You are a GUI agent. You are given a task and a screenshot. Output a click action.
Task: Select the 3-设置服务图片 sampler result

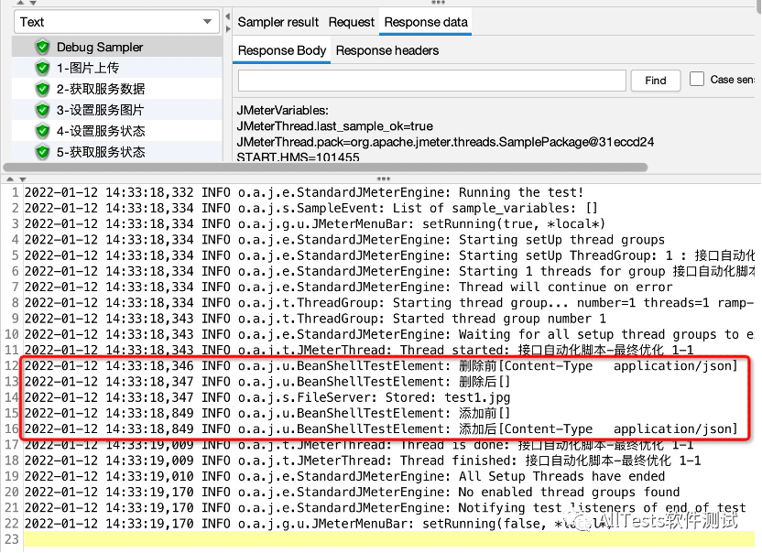pos(117,110)
